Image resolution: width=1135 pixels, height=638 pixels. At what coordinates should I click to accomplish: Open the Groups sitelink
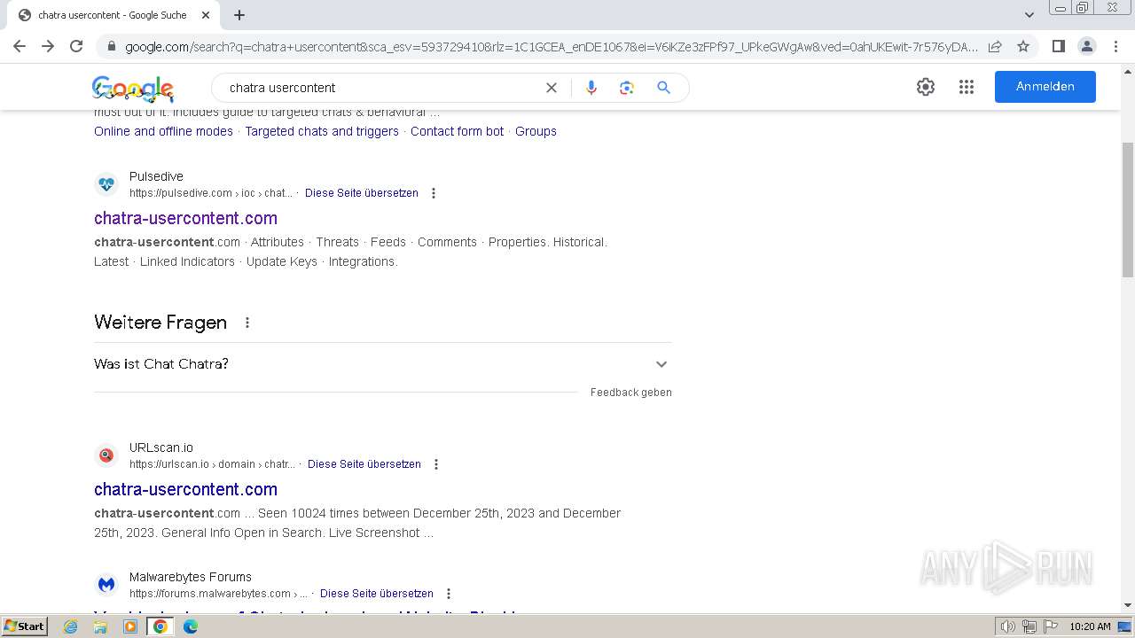point(536,131)
